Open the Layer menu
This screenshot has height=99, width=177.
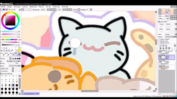(x=25, y=7)
